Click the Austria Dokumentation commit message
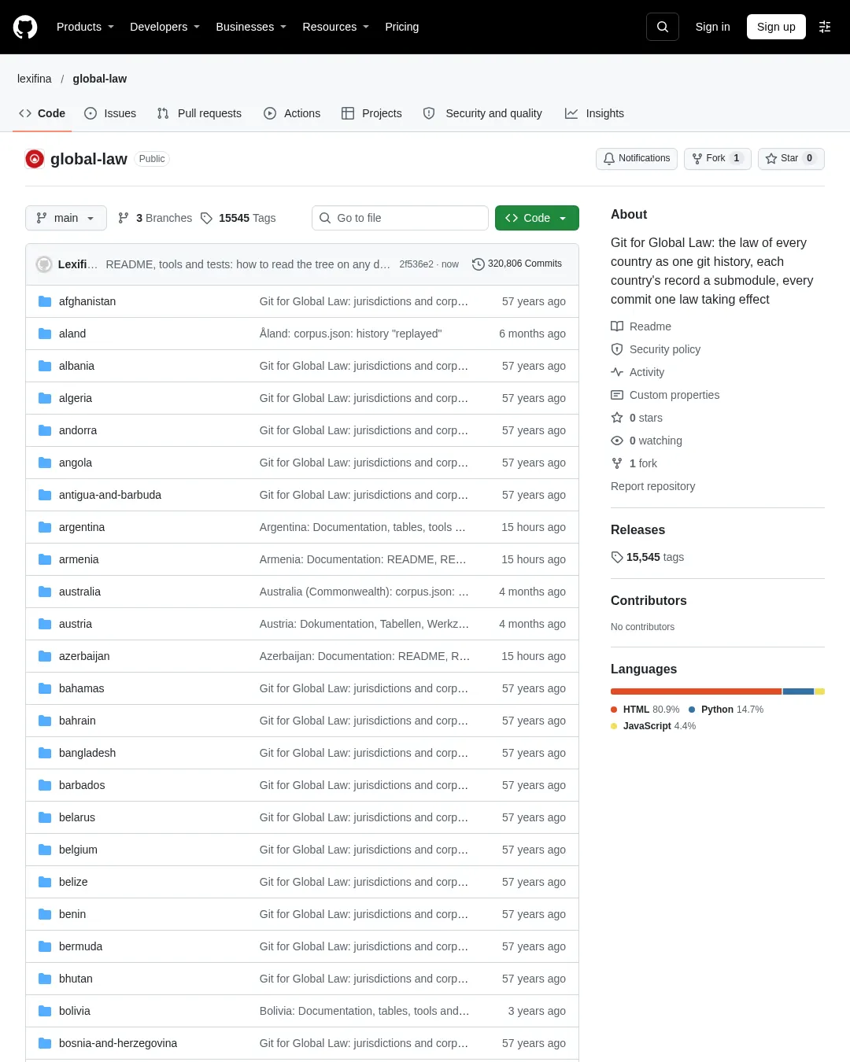Image resolution: width=850 pixels, height=1062 pixels. pyautogui.click(x=364, y=624)
